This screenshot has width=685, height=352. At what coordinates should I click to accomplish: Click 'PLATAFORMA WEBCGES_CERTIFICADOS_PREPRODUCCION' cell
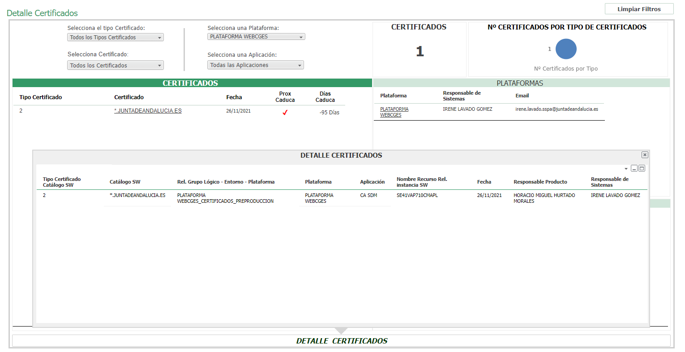tap(225, 198)
